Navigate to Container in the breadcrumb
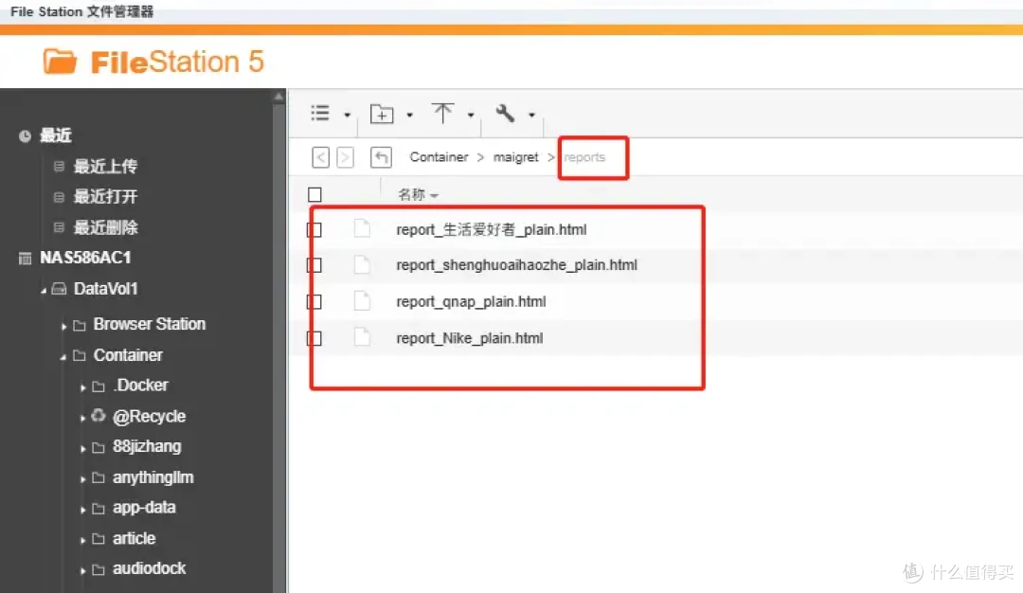The width and height of the screenshot is (1023, 593). point(440,157)
